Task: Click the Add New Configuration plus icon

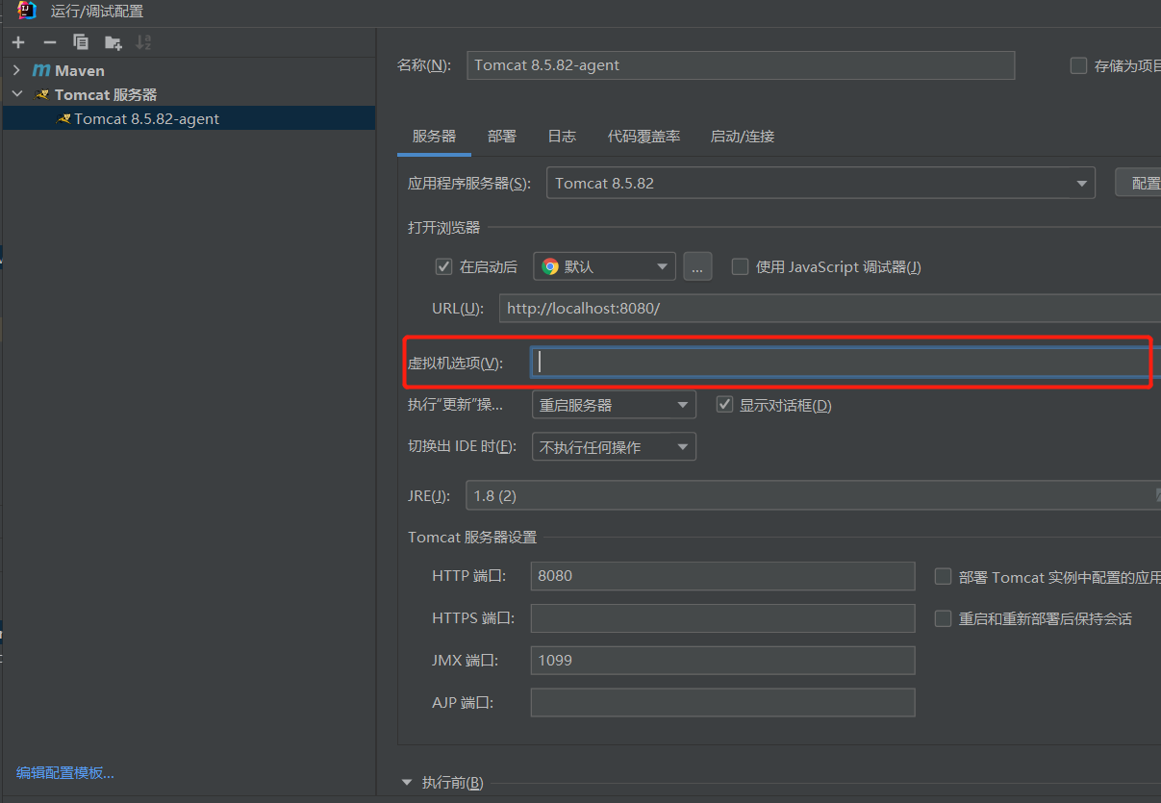Action: point(18,42)
